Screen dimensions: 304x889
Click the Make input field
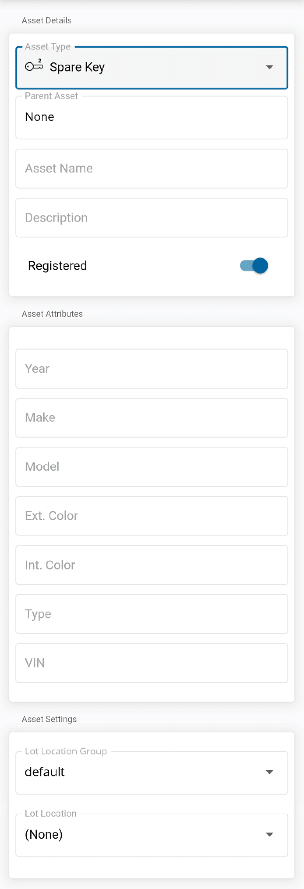pos(152,418)
